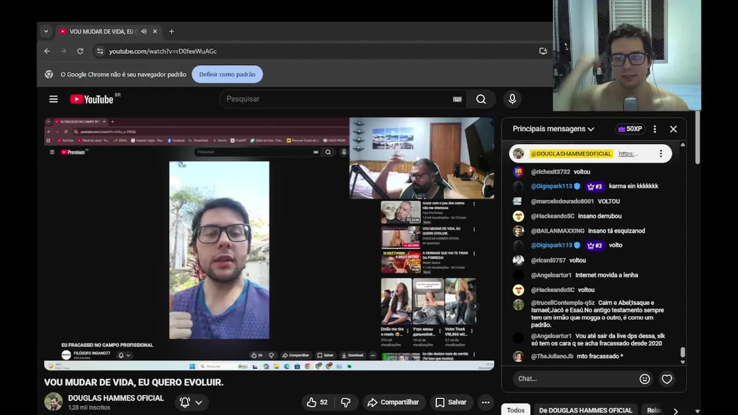
Task: Open DOUGLAS HAMMES OFICIAL channel name link
Action: 116,398
